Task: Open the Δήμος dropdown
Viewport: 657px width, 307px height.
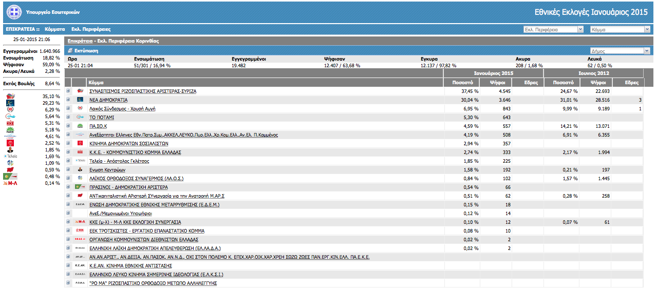Action: click(621, 51)
